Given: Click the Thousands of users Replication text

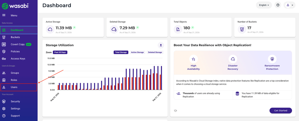Looking at the screenshot, I should coord(201,95).
